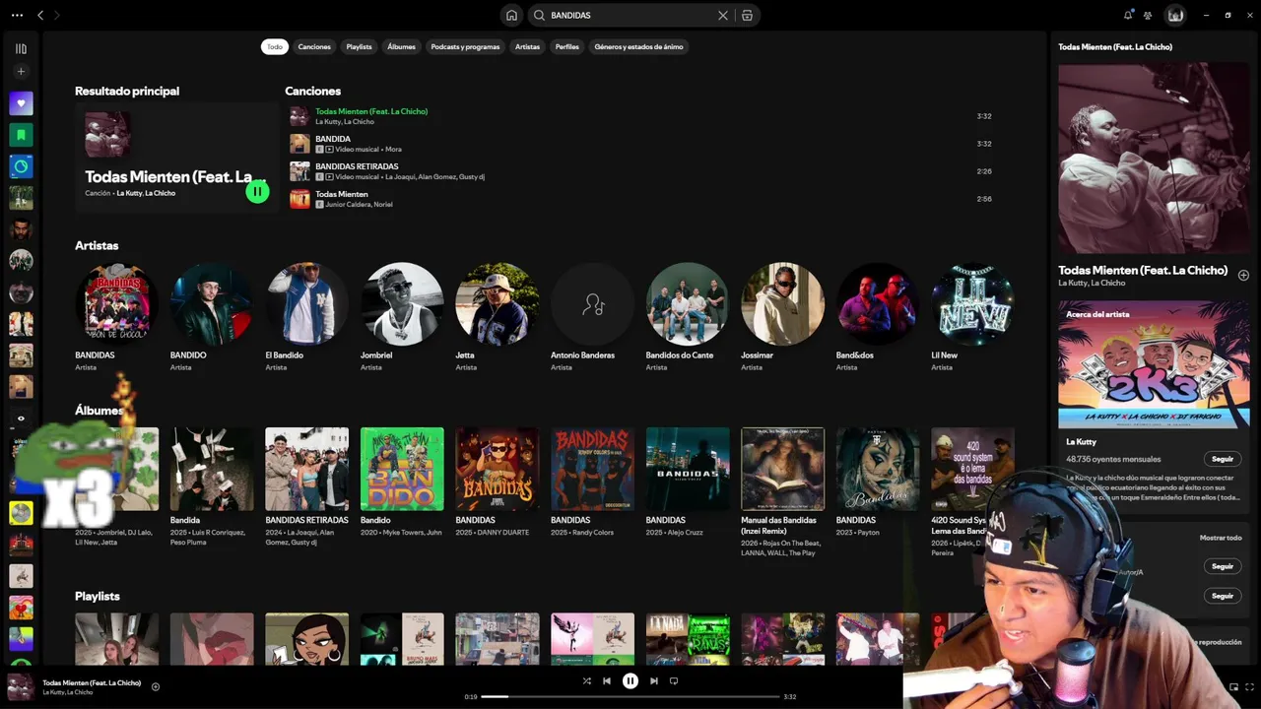The width and height of the screenshot is (1261, 709).
Task: Open the Jombriel artist
Action: (402, 303)
